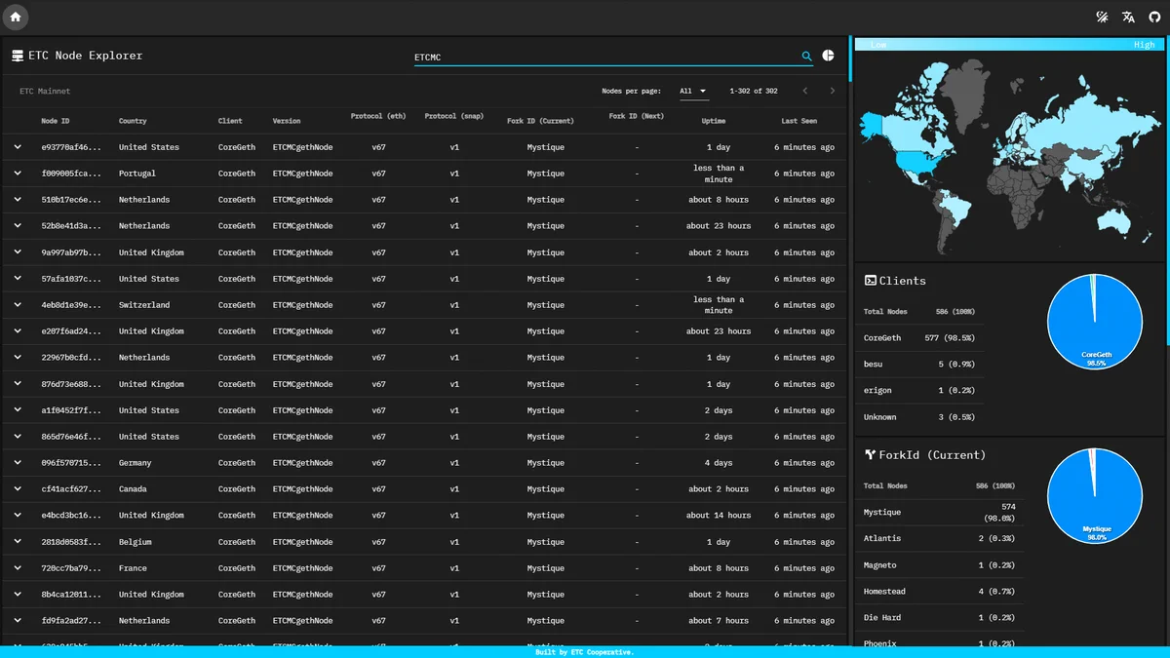Viewport: 1170px width, 658px height.
Task: Click the Low–High map legend gradient
Action: [1007, 44]
